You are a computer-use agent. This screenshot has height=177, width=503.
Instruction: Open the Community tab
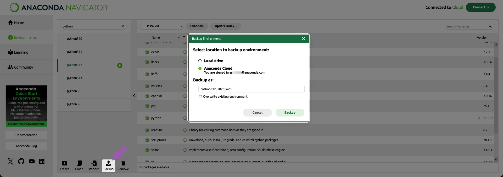point(26,67)
